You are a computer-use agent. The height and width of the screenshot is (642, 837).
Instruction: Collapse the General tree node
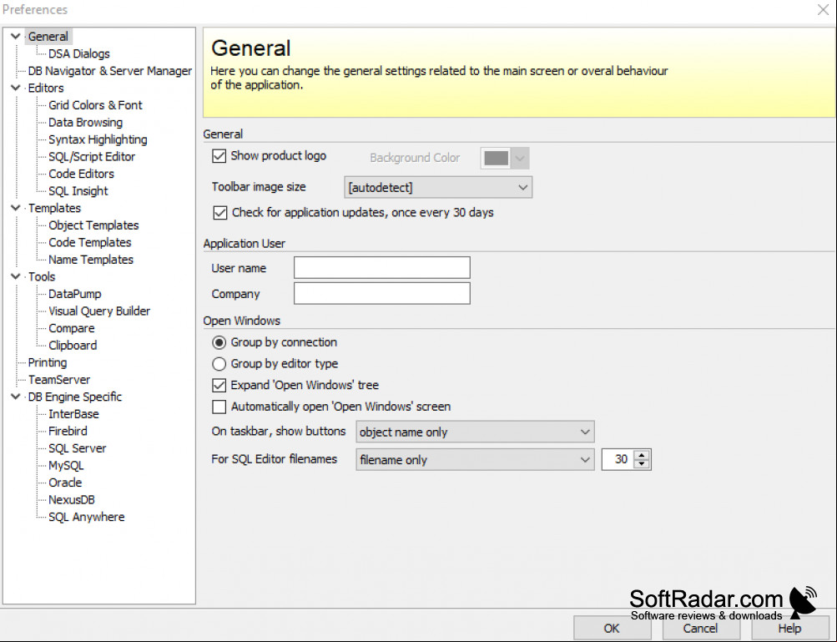click(16, 37)
